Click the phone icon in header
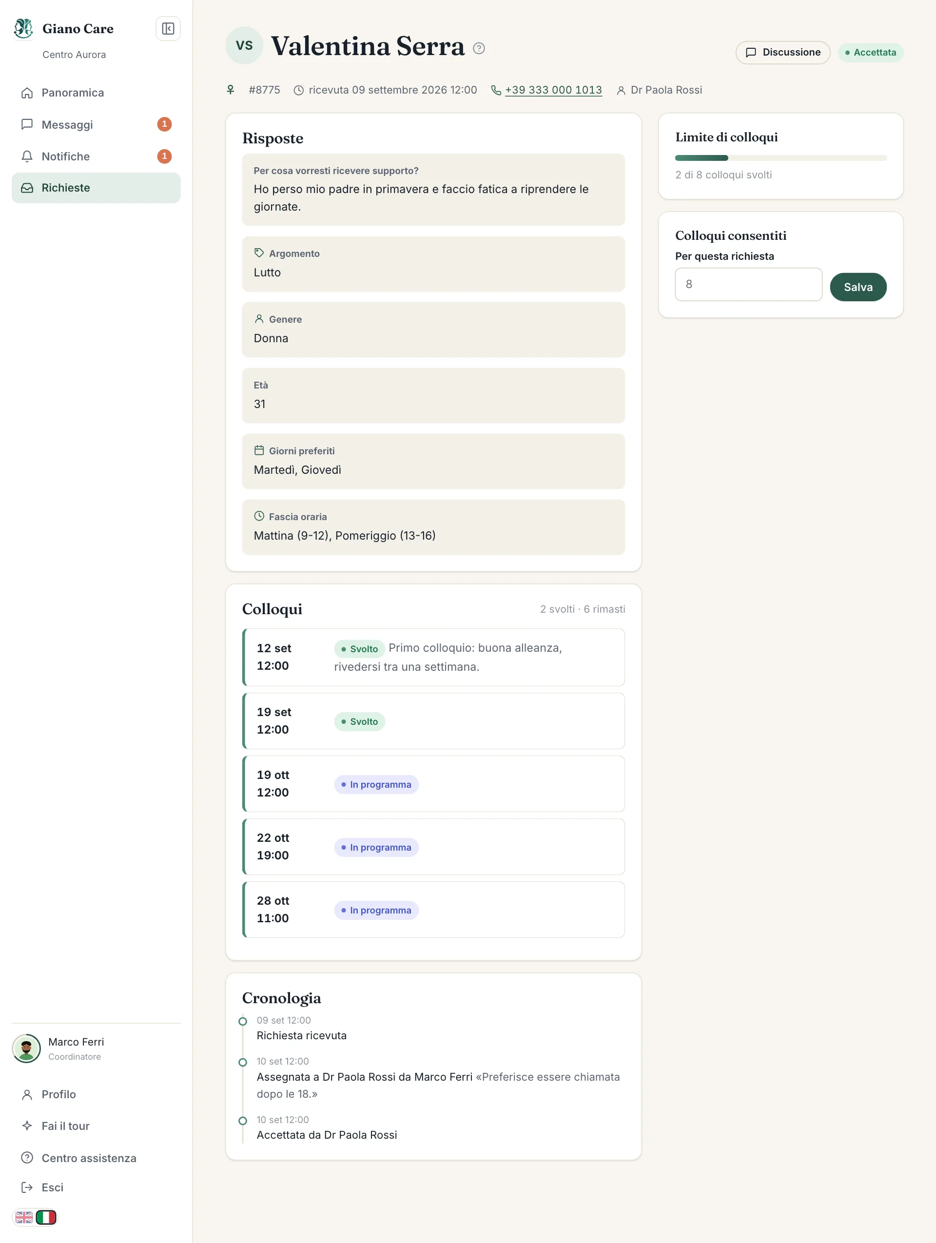 click(x=496, y=91)
